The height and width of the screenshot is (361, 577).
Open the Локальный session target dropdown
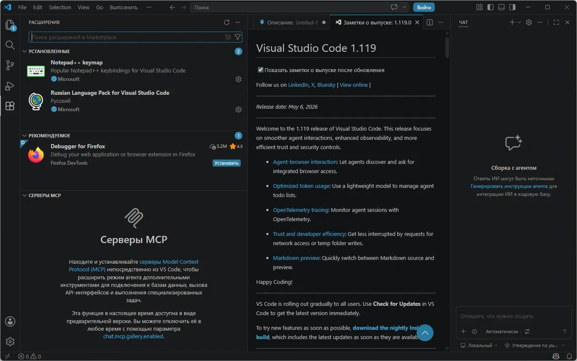[479, 345]
